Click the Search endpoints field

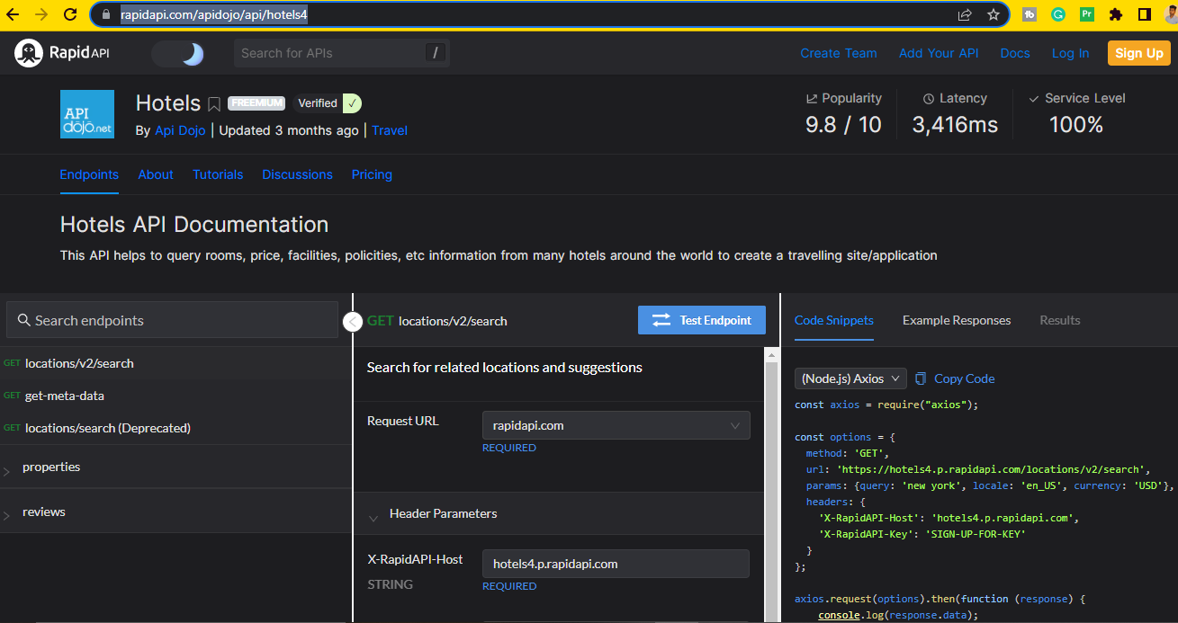click(172, 320)
